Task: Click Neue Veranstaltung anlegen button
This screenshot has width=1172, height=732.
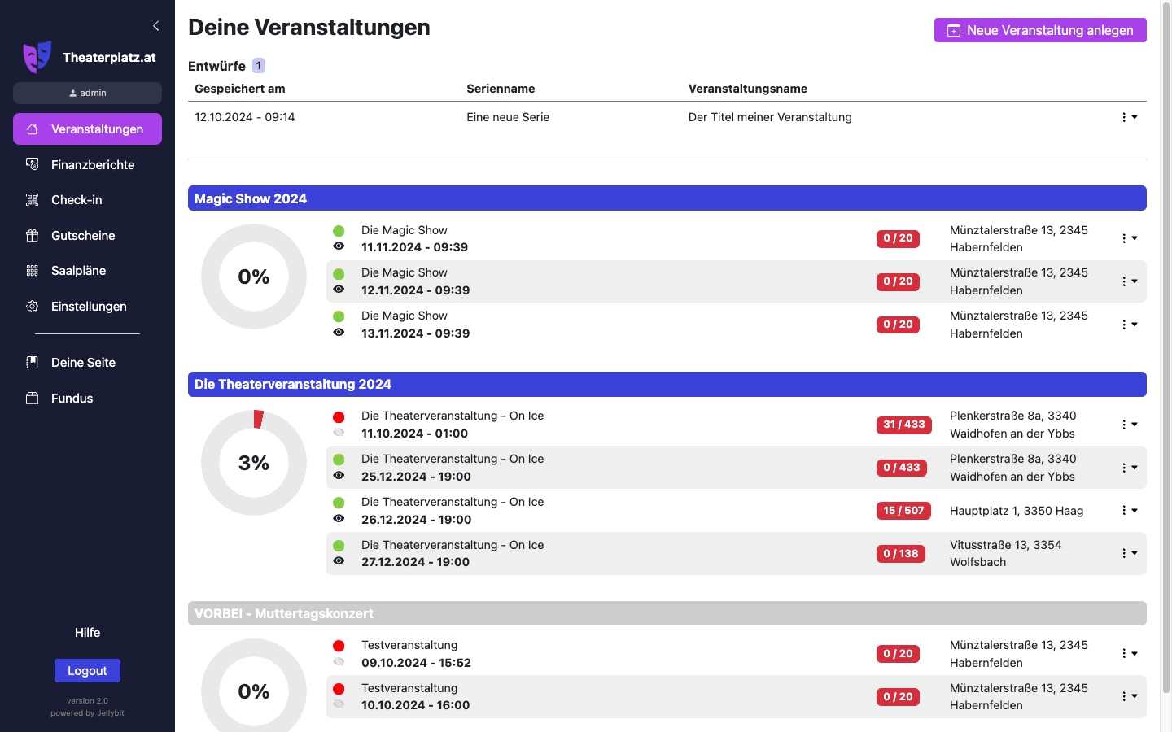Action: point(1039,30)
